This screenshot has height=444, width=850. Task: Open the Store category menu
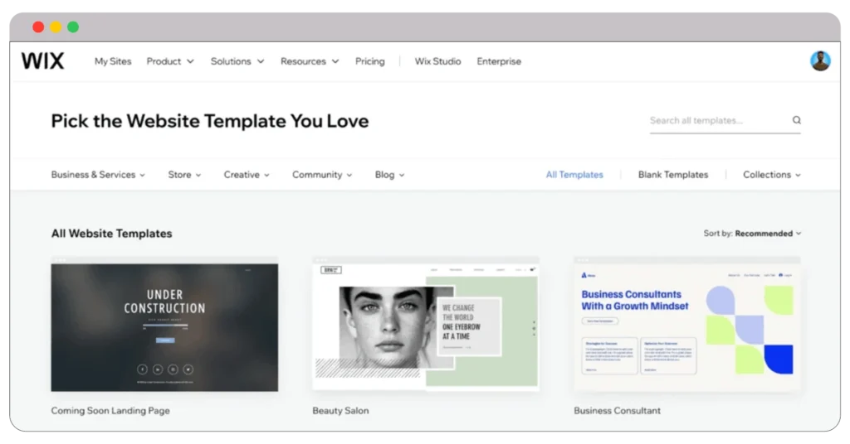pyautogui.click(x=184, y=175)
